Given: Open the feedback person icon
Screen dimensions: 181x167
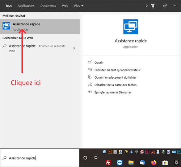Looking at the screenshot, I should tap(165, 5).
